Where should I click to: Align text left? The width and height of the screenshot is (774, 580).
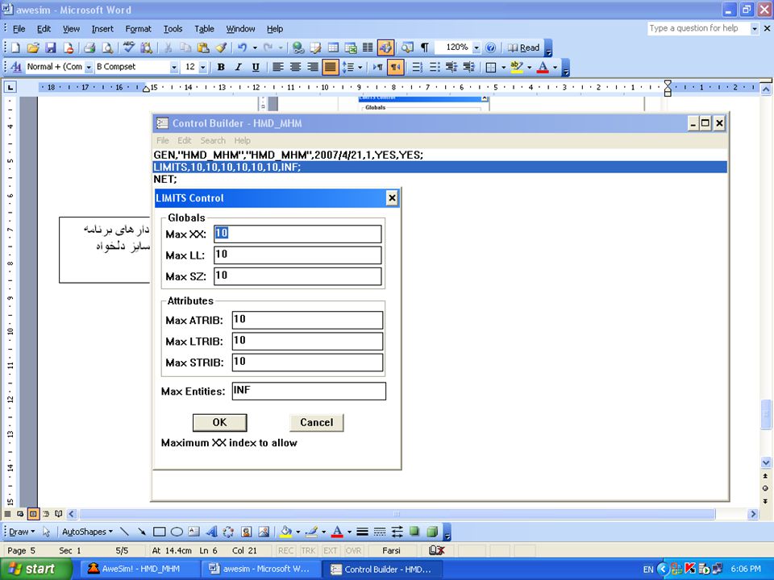(x=278, y=67)
